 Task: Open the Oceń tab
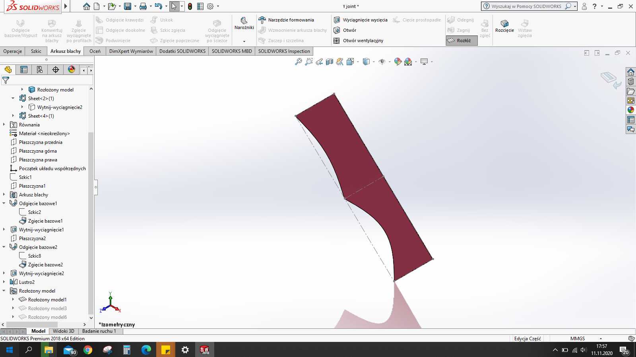tap(95, 51)
